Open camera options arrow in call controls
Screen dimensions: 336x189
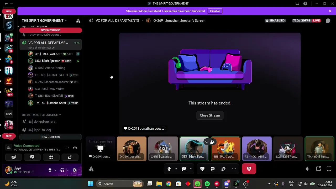click(191, 169)
